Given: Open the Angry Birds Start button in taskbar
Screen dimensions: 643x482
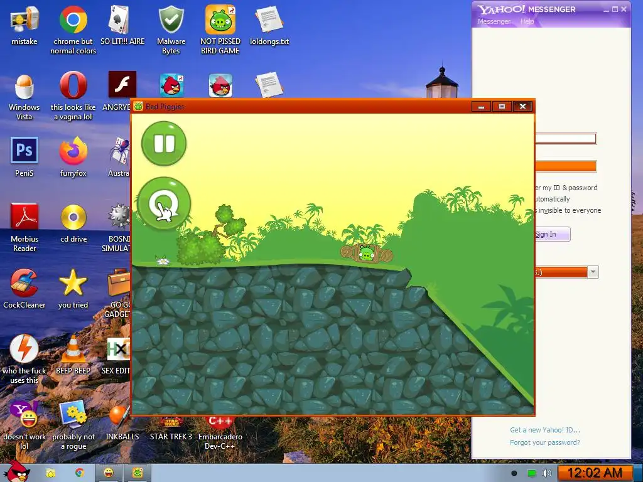Looking at the screenshot, I should [x=17, y=472].
